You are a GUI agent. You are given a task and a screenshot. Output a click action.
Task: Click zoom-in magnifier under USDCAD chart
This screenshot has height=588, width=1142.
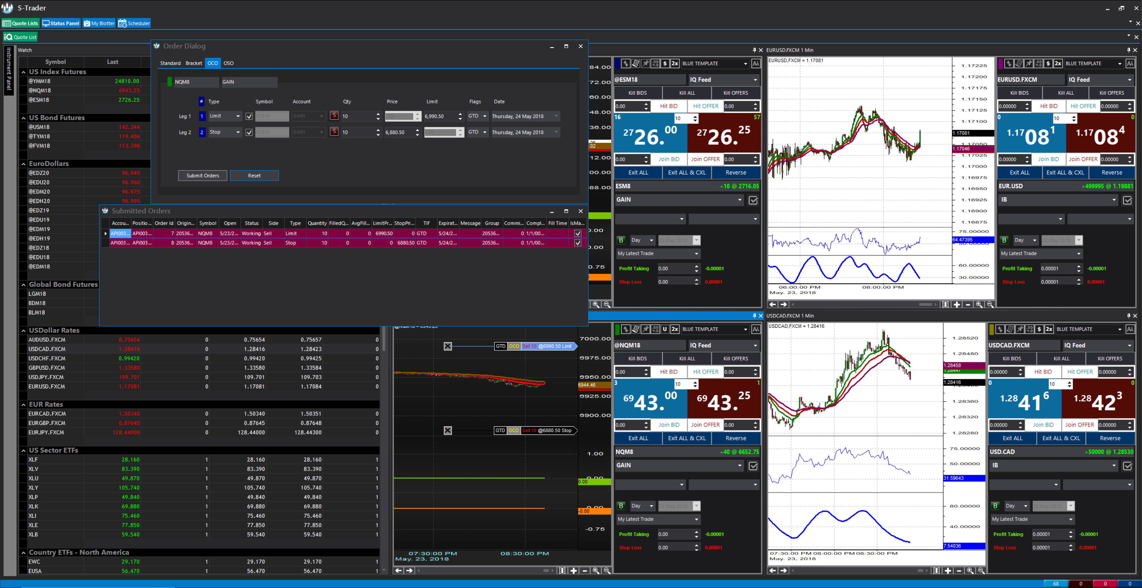coord(970,571)
